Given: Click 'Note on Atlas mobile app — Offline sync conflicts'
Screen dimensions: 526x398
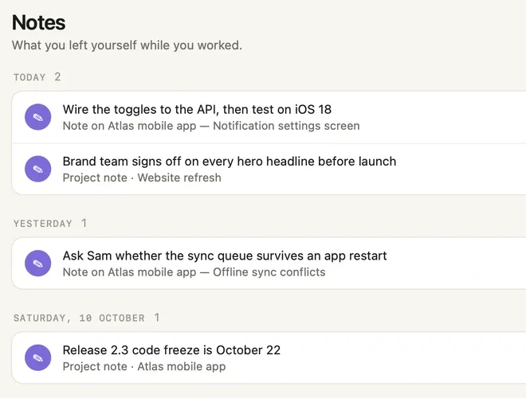Looking at the screenshot, I should pos(194,272).
